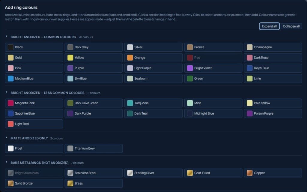This screenshot has height=192, width=307.
Task: Select the Medium Blue option
Action: coord(34,78)
